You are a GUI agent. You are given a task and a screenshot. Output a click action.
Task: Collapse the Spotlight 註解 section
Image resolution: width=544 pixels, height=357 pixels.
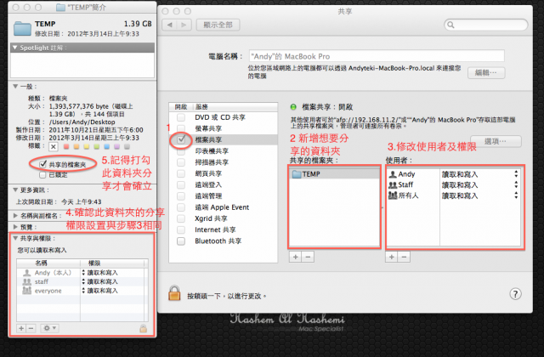pyautogui.click(x=15, y=48)
